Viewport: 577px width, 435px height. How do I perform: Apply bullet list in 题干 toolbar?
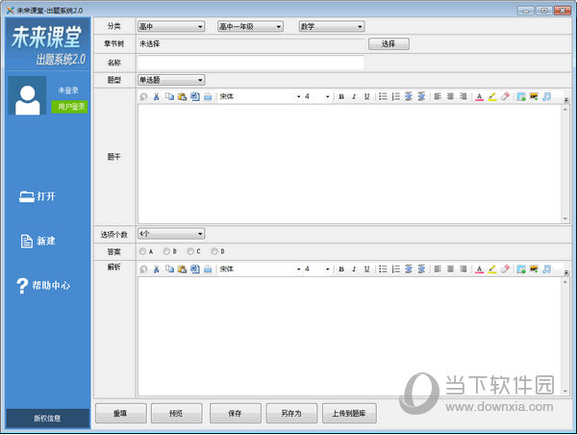coord(383,96)
